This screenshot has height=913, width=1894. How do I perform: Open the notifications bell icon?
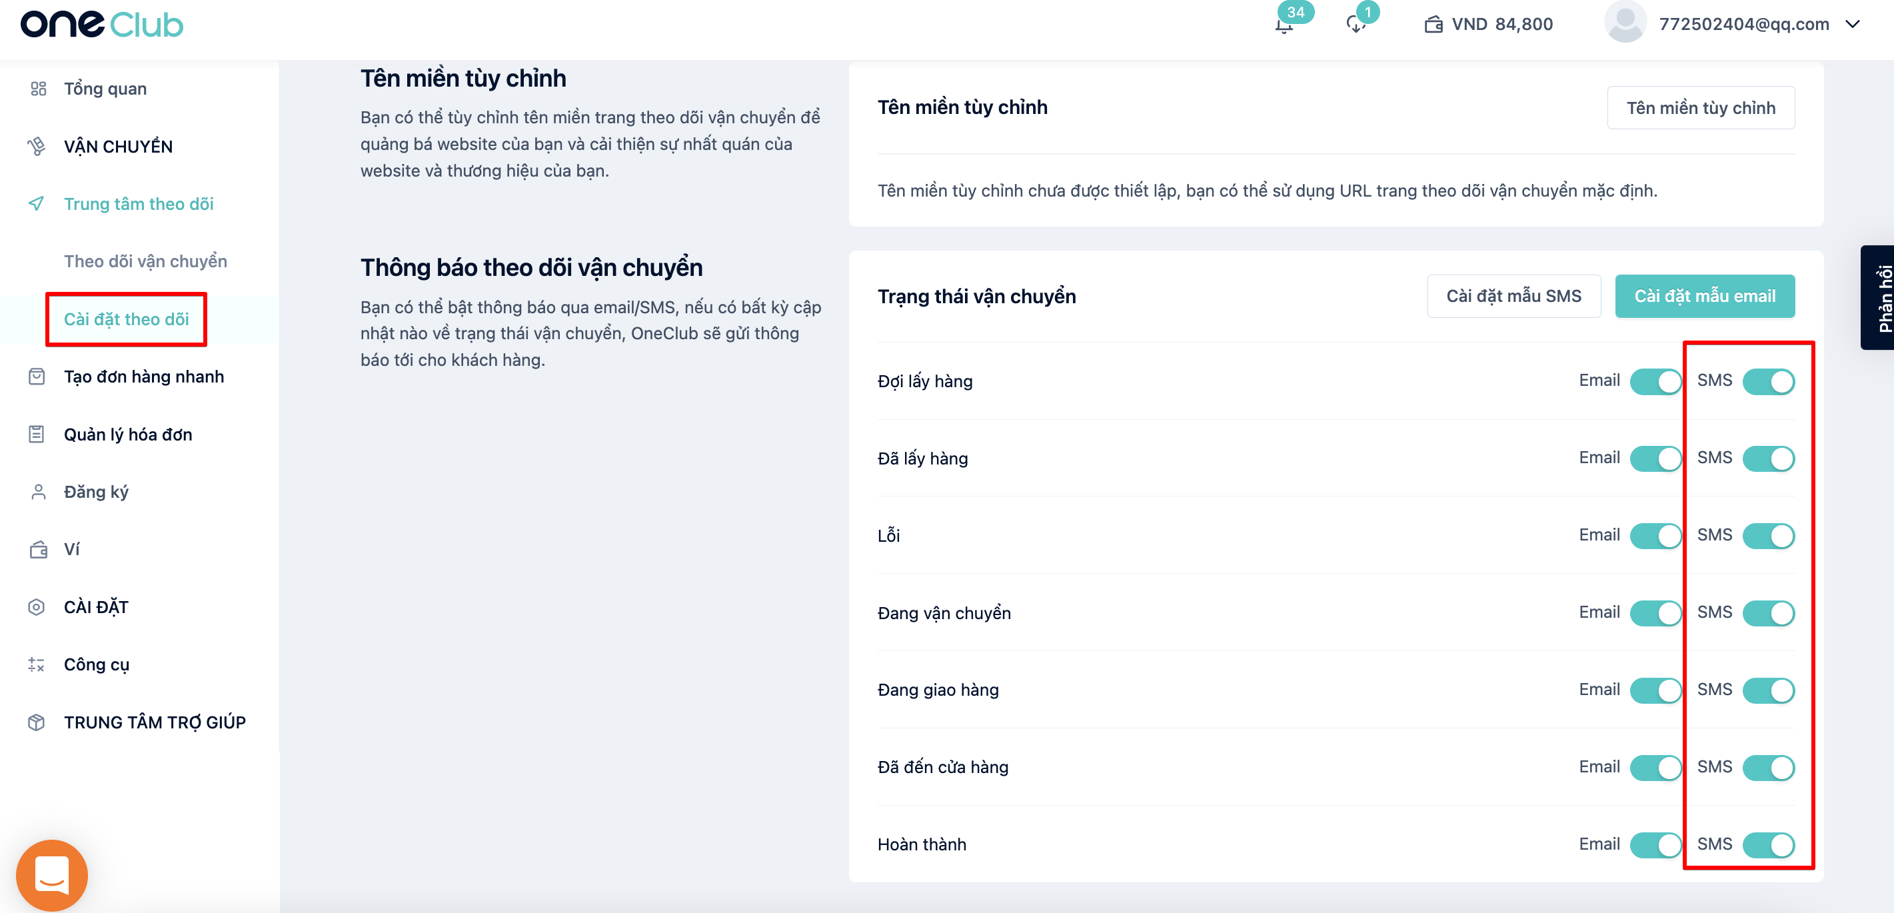(x=1284, y=26)
